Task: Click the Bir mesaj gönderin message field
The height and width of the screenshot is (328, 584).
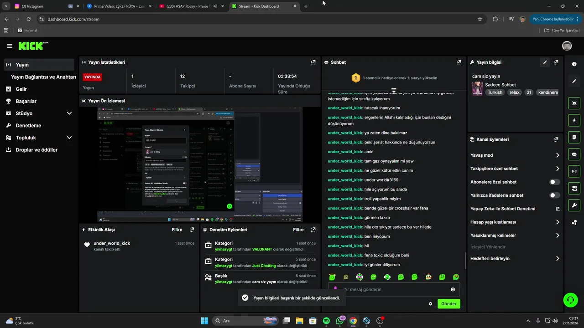Action: click(394, 289)
